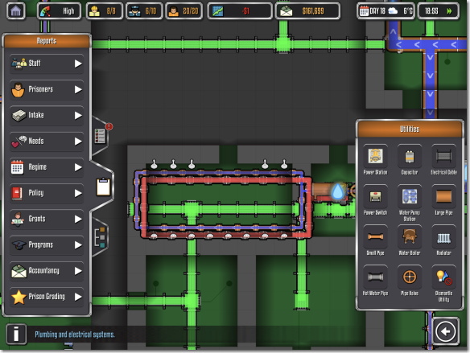
Task: Open the bureaucracy tree tab
Action: (x=101, y=237)
